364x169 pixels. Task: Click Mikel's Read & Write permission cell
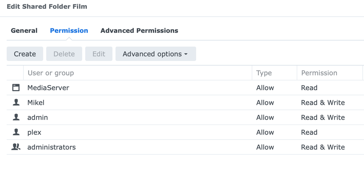pyautogui.click(x=323, y=102)
